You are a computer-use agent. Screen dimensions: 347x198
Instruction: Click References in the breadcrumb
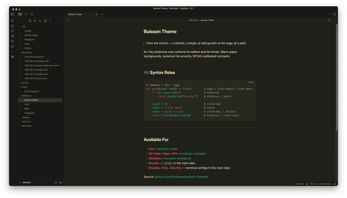click(194, 21)
